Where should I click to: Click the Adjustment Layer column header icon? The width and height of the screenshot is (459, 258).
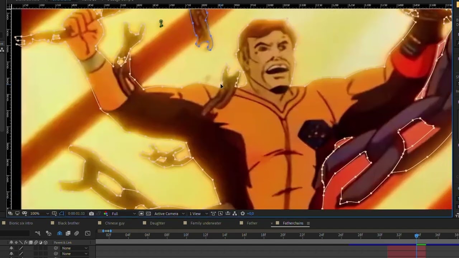(x=41, y=243)
